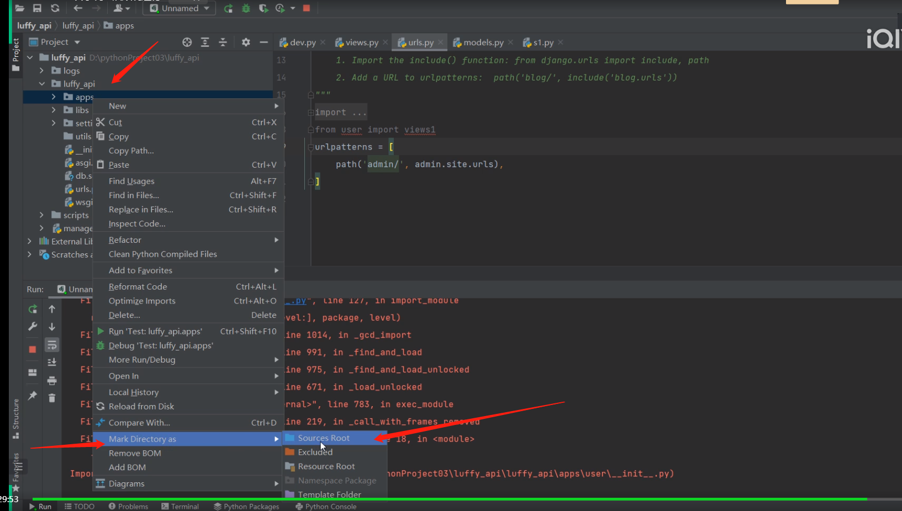The image size is (902, 511).
Task: Toggle soft-wrap in the Run console
Action: tap(52, 345)
